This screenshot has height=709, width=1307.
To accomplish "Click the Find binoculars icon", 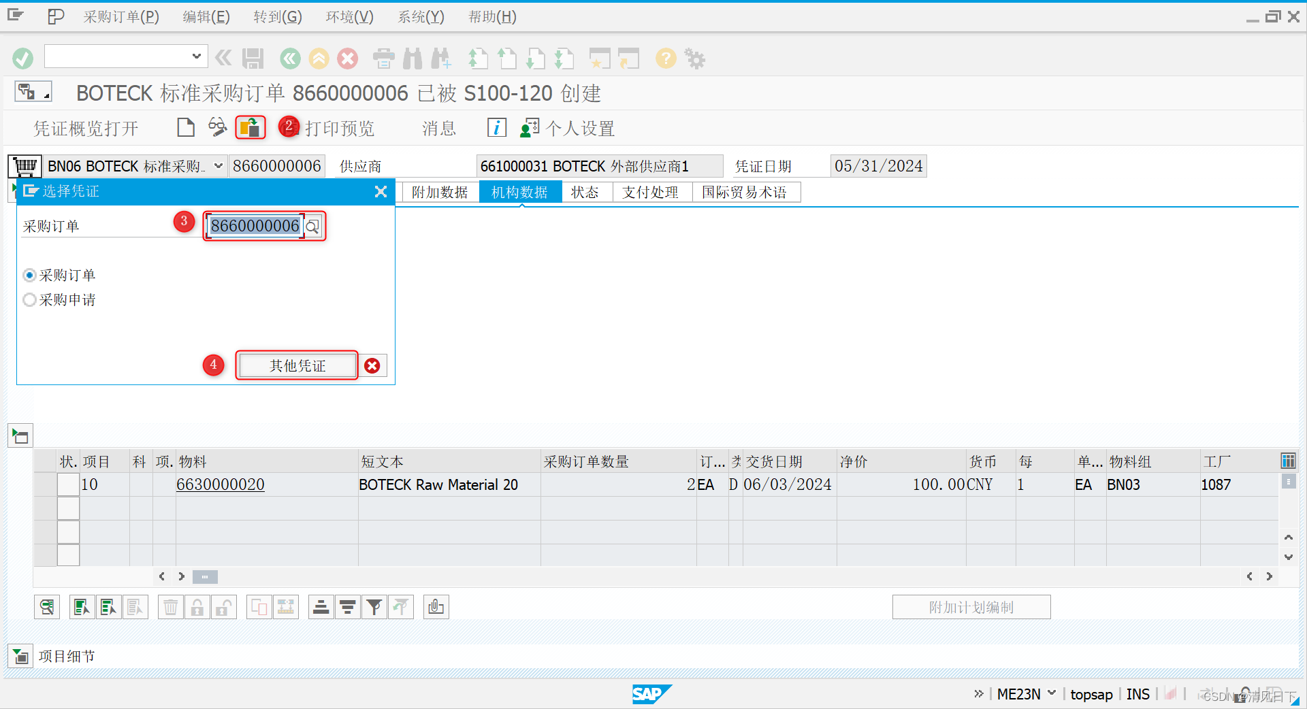I will pyautogui.click(x=413, y=59).
